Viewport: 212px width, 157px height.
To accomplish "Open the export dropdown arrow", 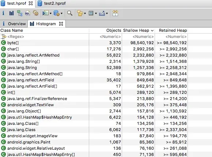I will click(x=107, y=14).
